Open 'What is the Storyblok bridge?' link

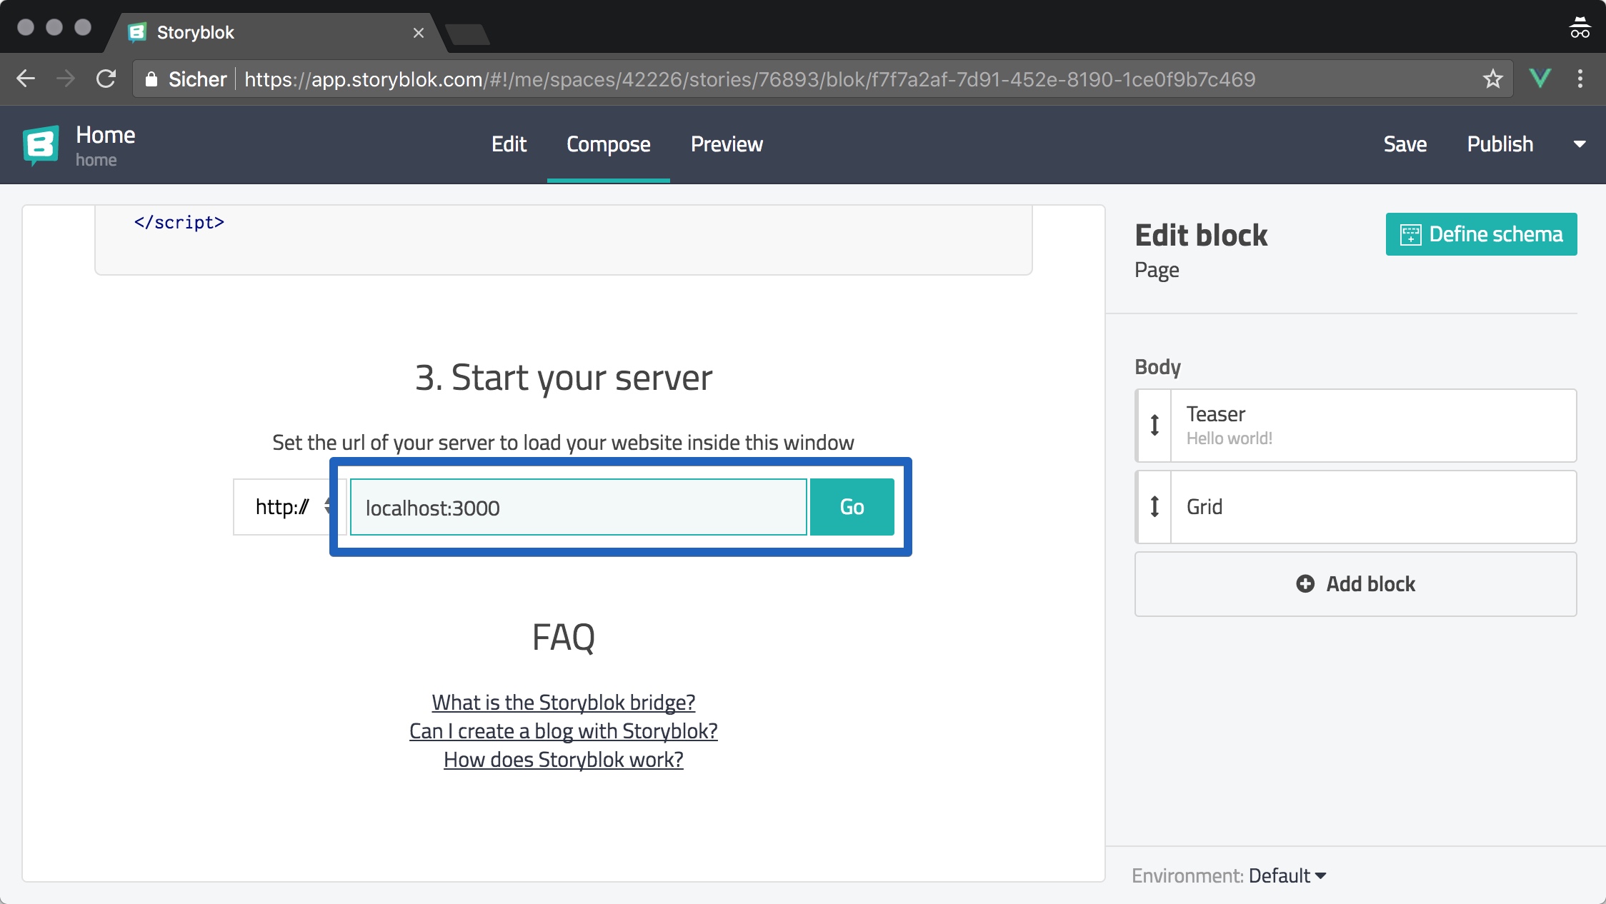[564, 703]
